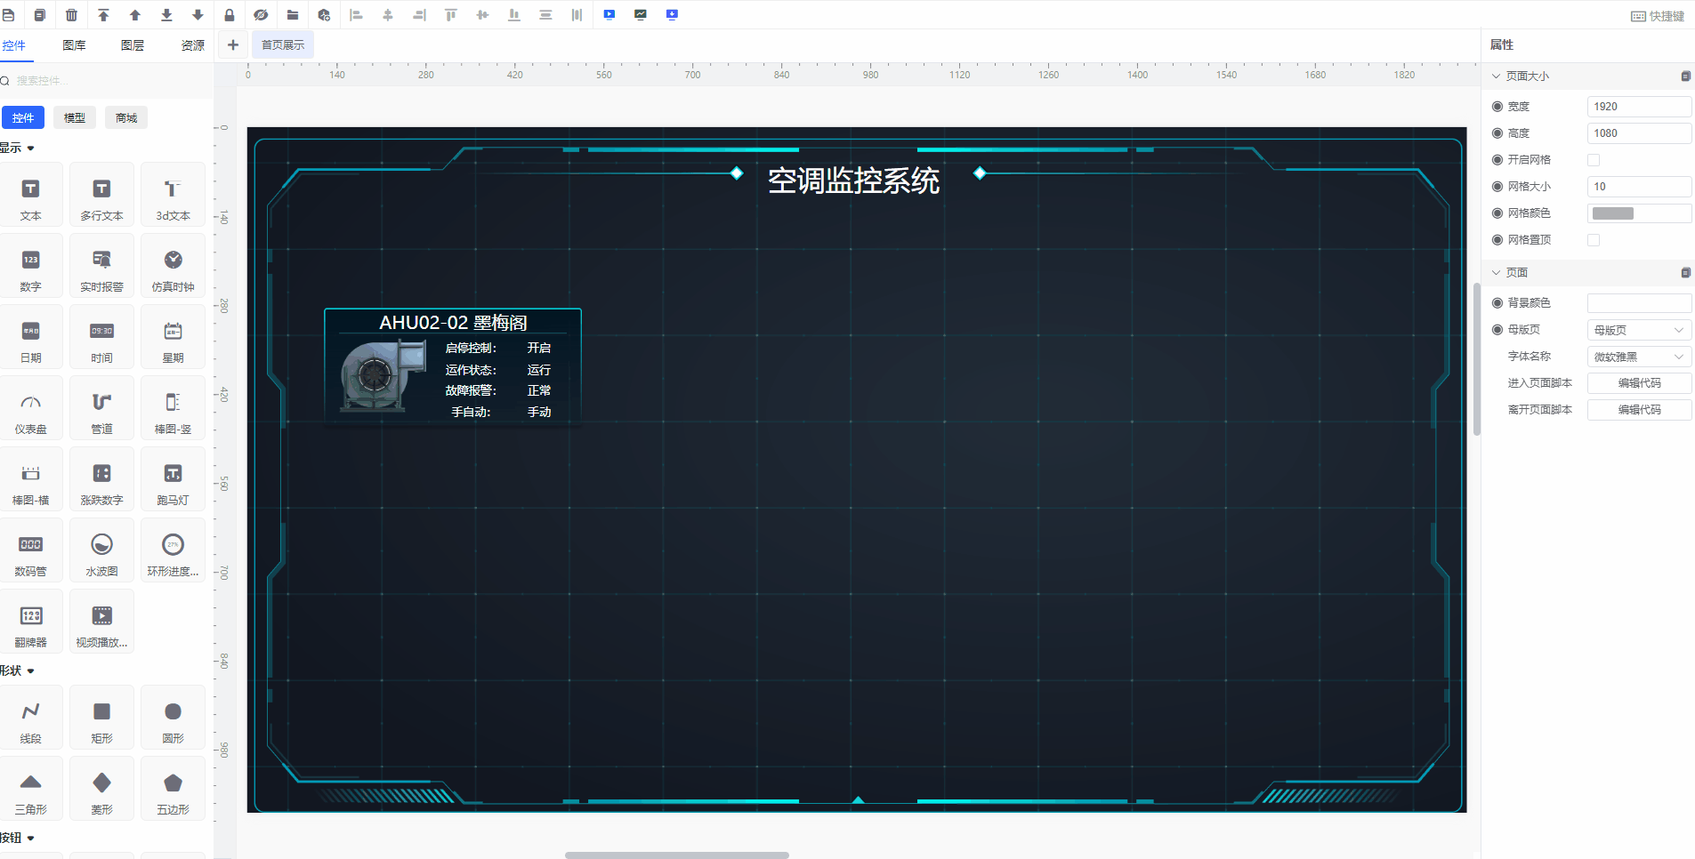Click the 网格颜色 gray color swatch
This screenshot has width=1695, height=859.
point(1612,213)
